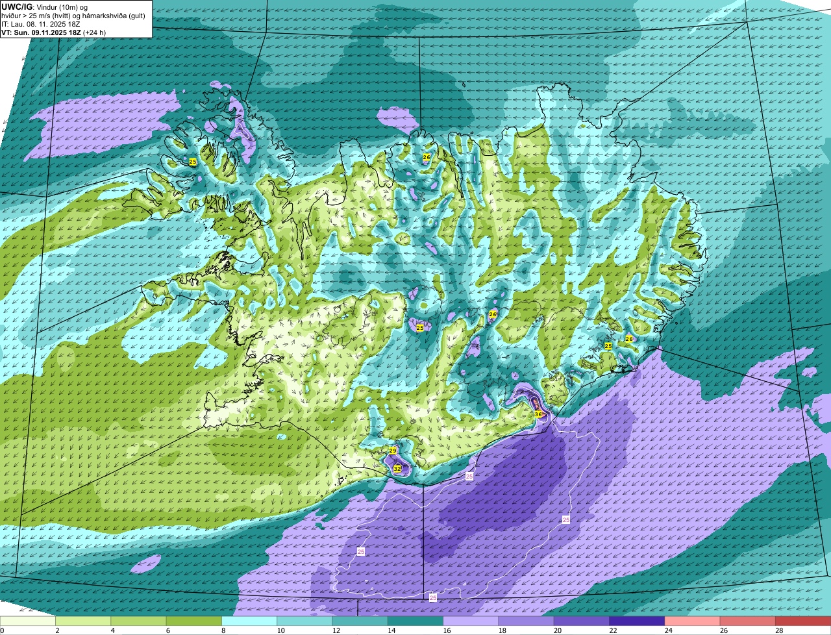Click the legend value 28
Viewport: 831px width, 635px height.
coord(780,630)
